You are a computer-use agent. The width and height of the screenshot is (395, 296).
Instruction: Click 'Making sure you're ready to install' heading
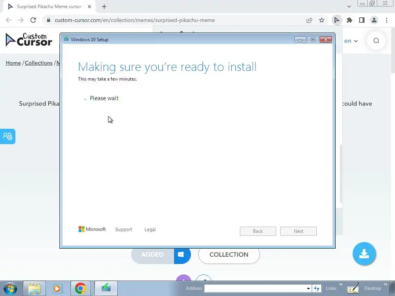[167, 67]
